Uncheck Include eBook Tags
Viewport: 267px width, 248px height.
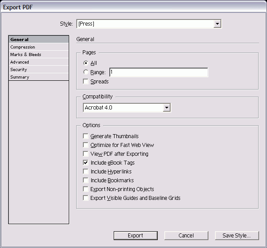pos(85,163)
